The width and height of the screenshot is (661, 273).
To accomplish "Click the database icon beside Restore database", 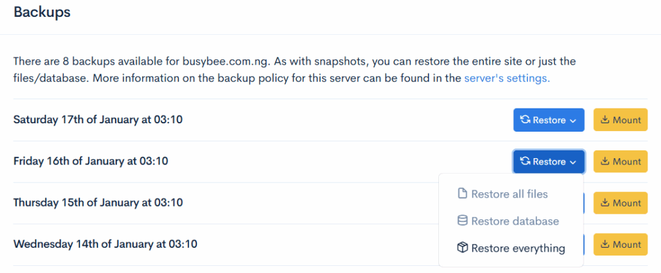I will 462,221.
